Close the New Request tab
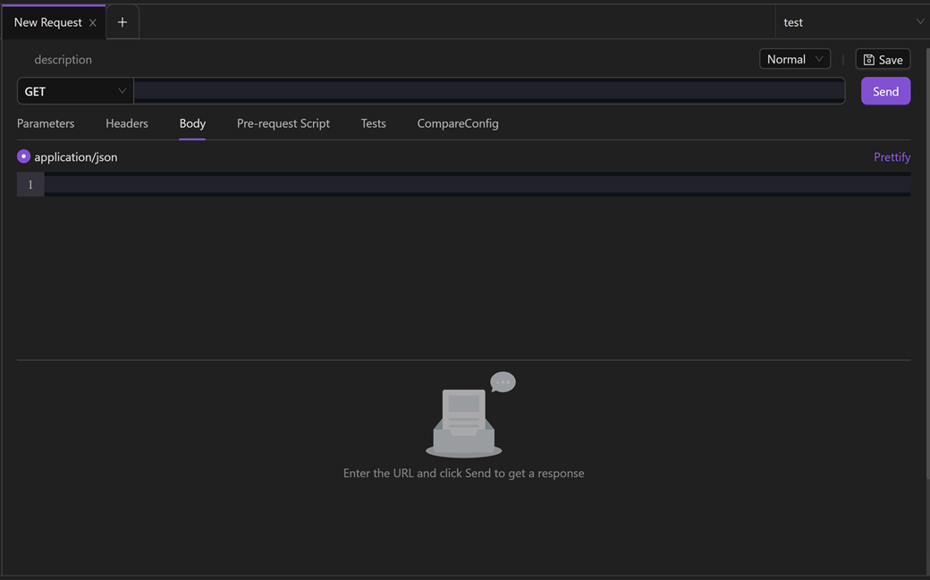Image resolution: width=930 pixels, height=580 pixels. point(92,23)
